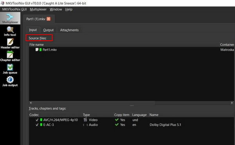This screenshot has height=145, width=235.
Task: Click the MKVToolNix app icon in title bar
Action: [3, 3]
